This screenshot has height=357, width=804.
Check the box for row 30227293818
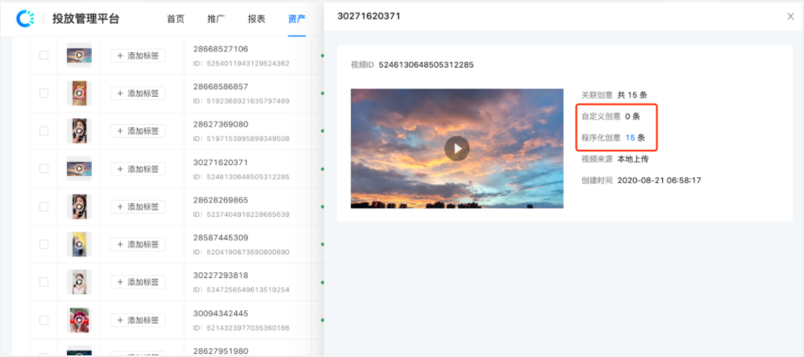(44, 282)
